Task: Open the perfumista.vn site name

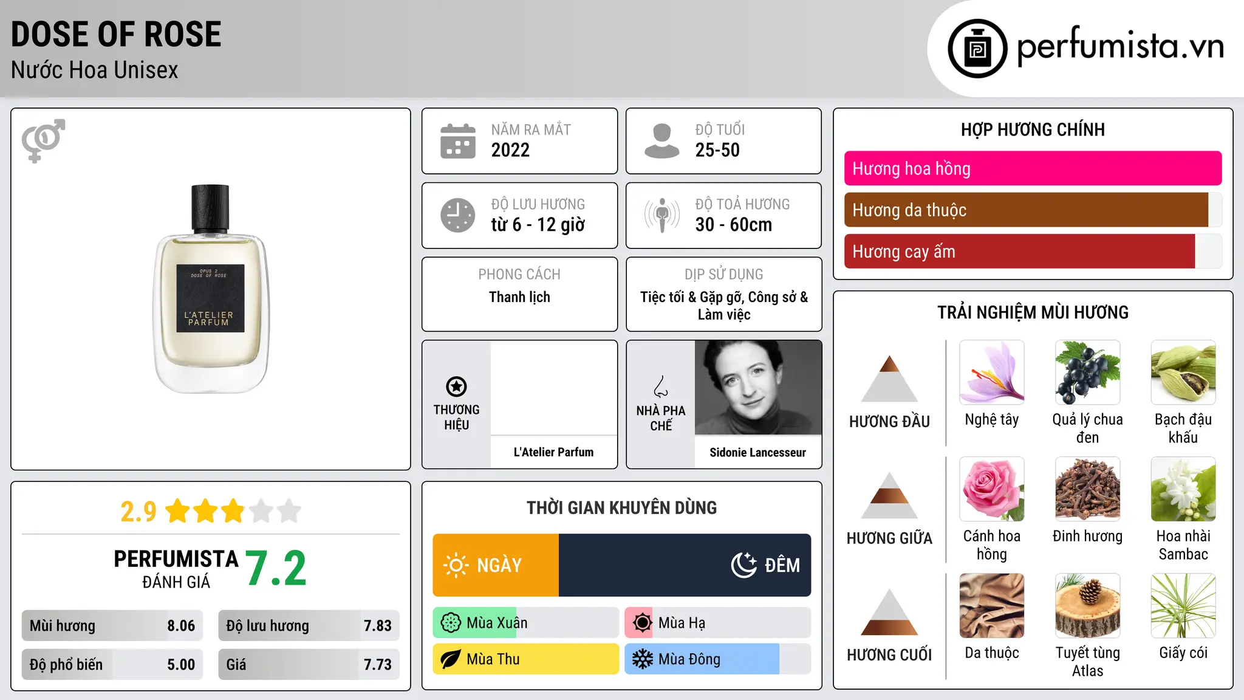Action: 1120,46
